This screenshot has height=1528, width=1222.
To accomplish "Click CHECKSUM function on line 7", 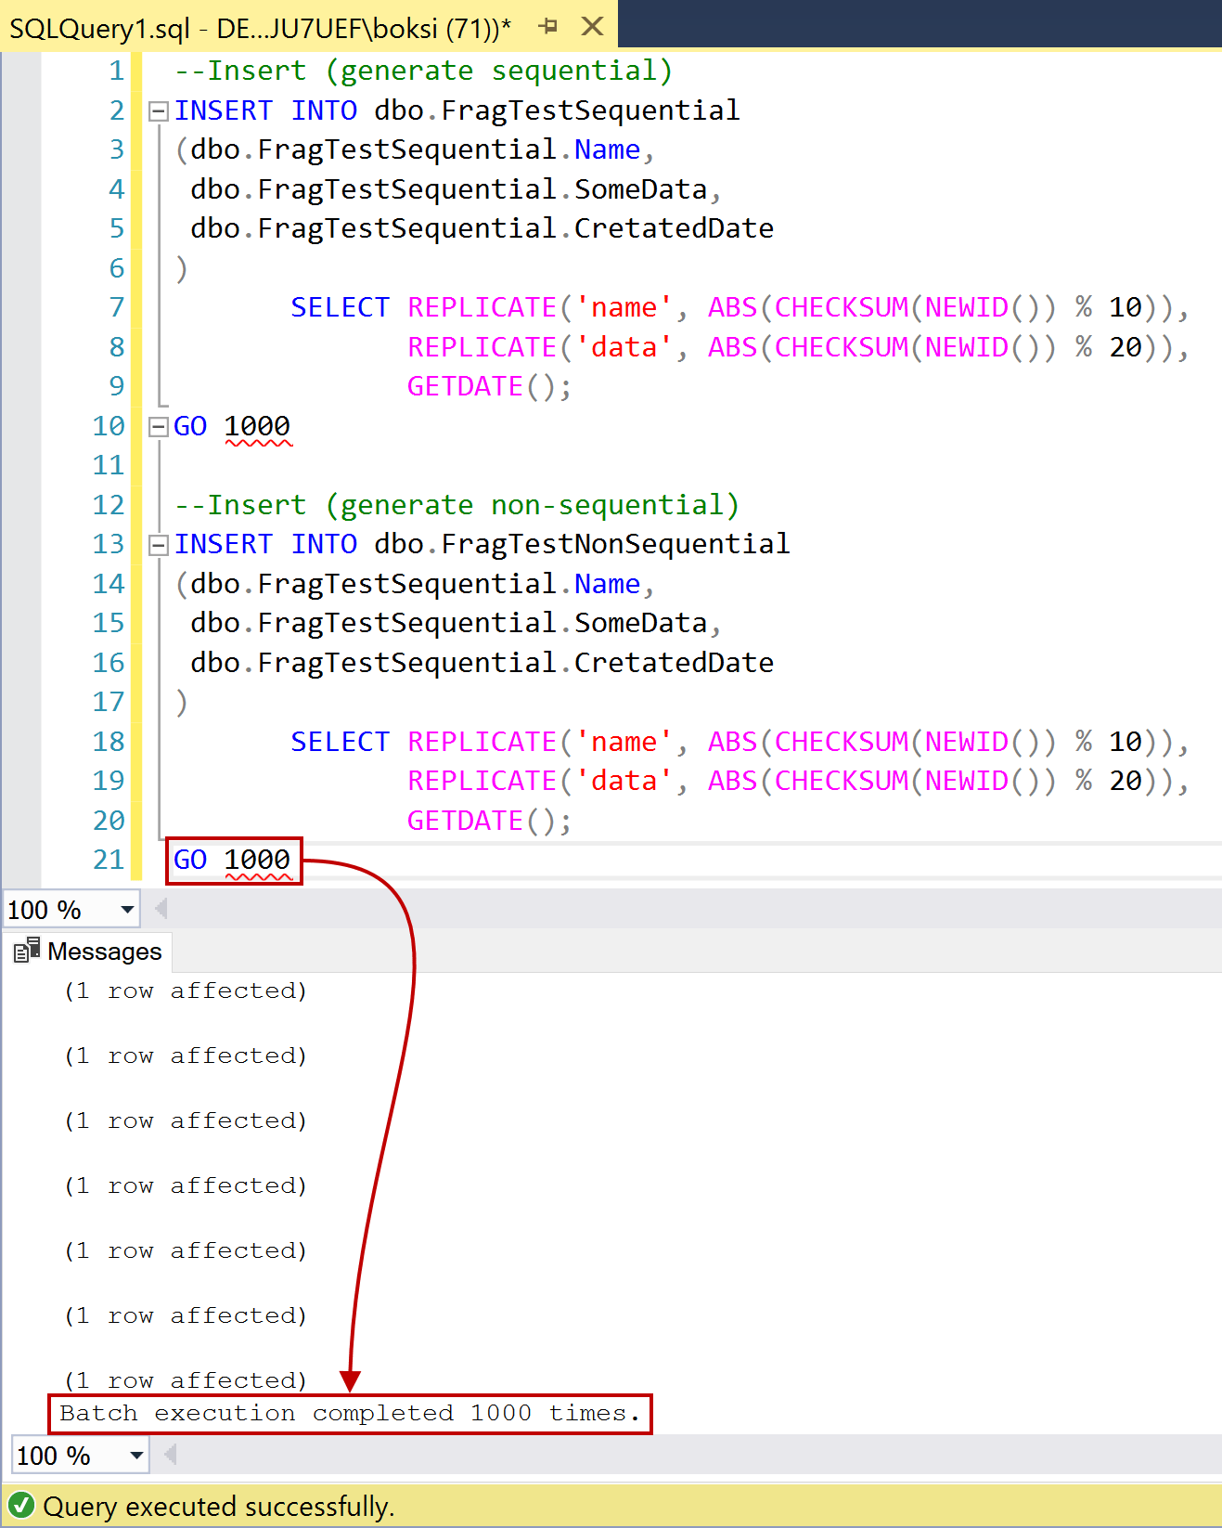I will [842, 307].
